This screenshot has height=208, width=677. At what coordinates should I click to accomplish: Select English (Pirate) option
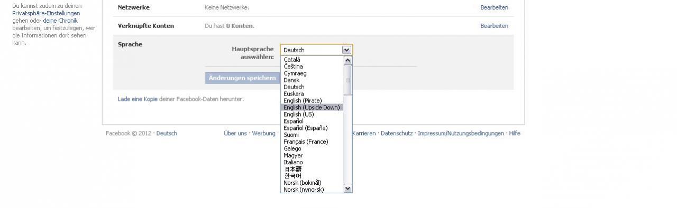pos(312,101)
